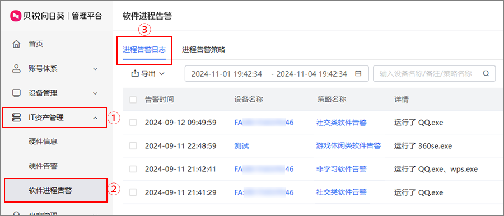Toggle the select-all checkbox in table header
The height and width of the screenshot is (216, 504).
133,100
